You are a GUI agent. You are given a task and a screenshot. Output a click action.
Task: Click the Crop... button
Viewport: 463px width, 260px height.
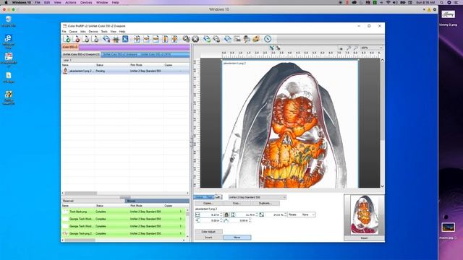coord(237,204)
